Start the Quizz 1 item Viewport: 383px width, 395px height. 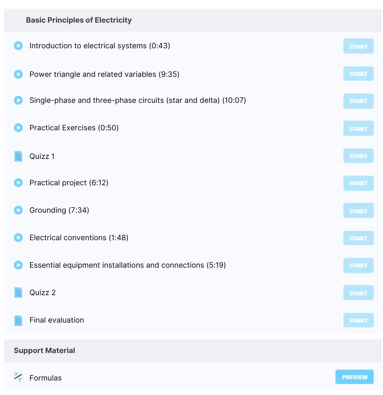click(x=358, y=156)
